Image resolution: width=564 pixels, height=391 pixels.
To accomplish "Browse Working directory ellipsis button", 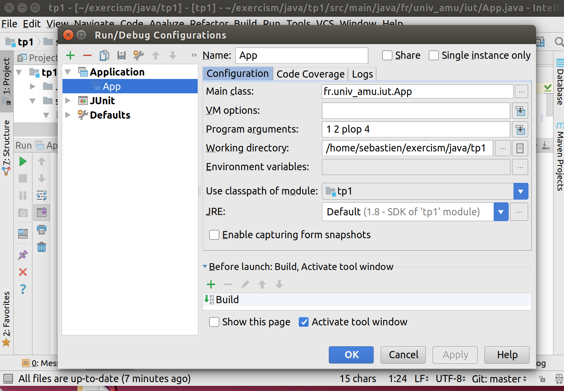I will [503, 148].
